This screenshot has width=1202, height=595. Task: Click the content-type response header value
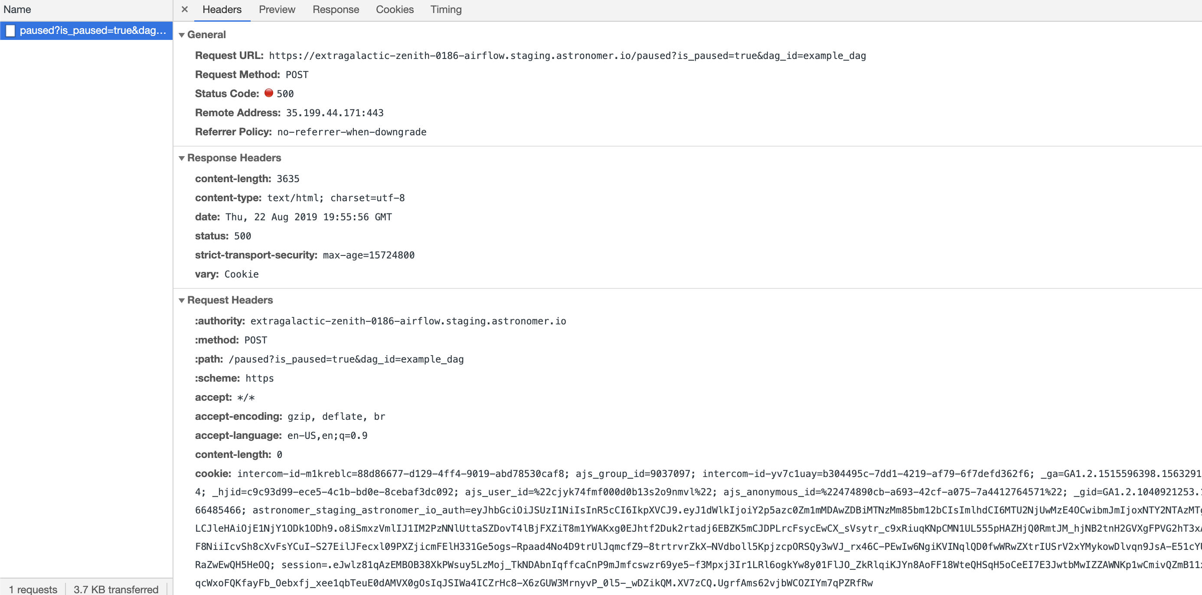point(336,197)
